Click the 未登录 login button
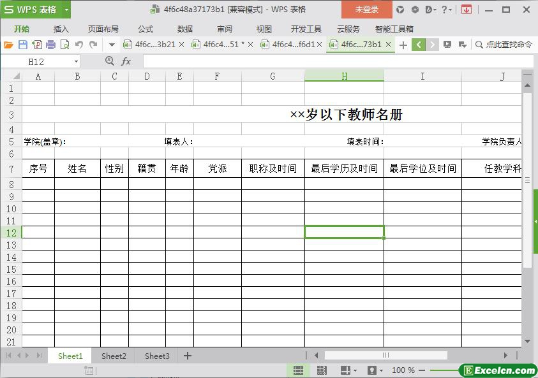The width and height of the screenshot is (538, 378). point(367,10)
